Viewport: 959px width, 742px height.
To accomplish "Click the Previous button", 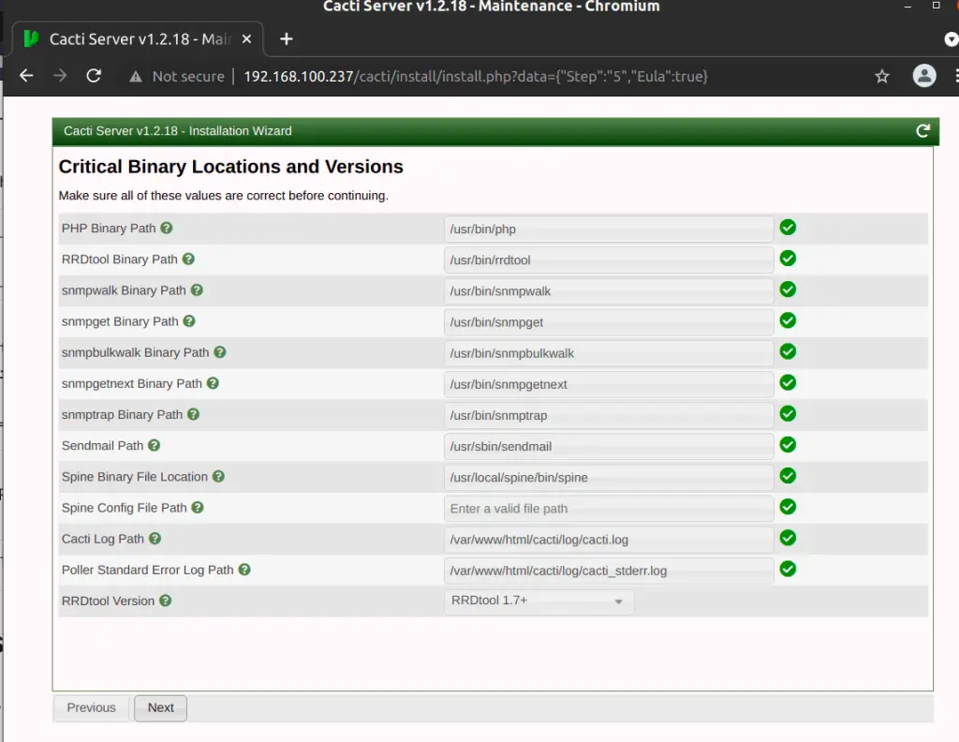I will click(x=90, y=707).
